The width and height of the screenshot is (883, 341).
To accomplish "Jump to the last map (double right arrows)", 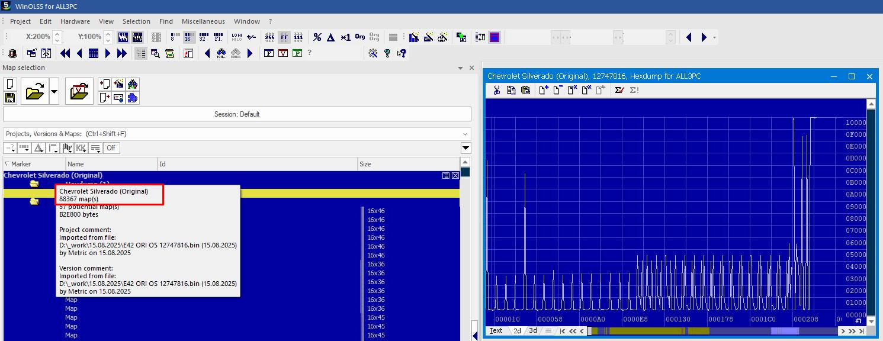I will pyautogui.click(x=122, y=53).
